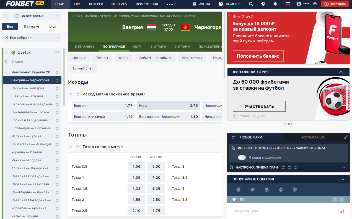
Task: Click the Пополнить button in header
Action: [x=335, y=4]
